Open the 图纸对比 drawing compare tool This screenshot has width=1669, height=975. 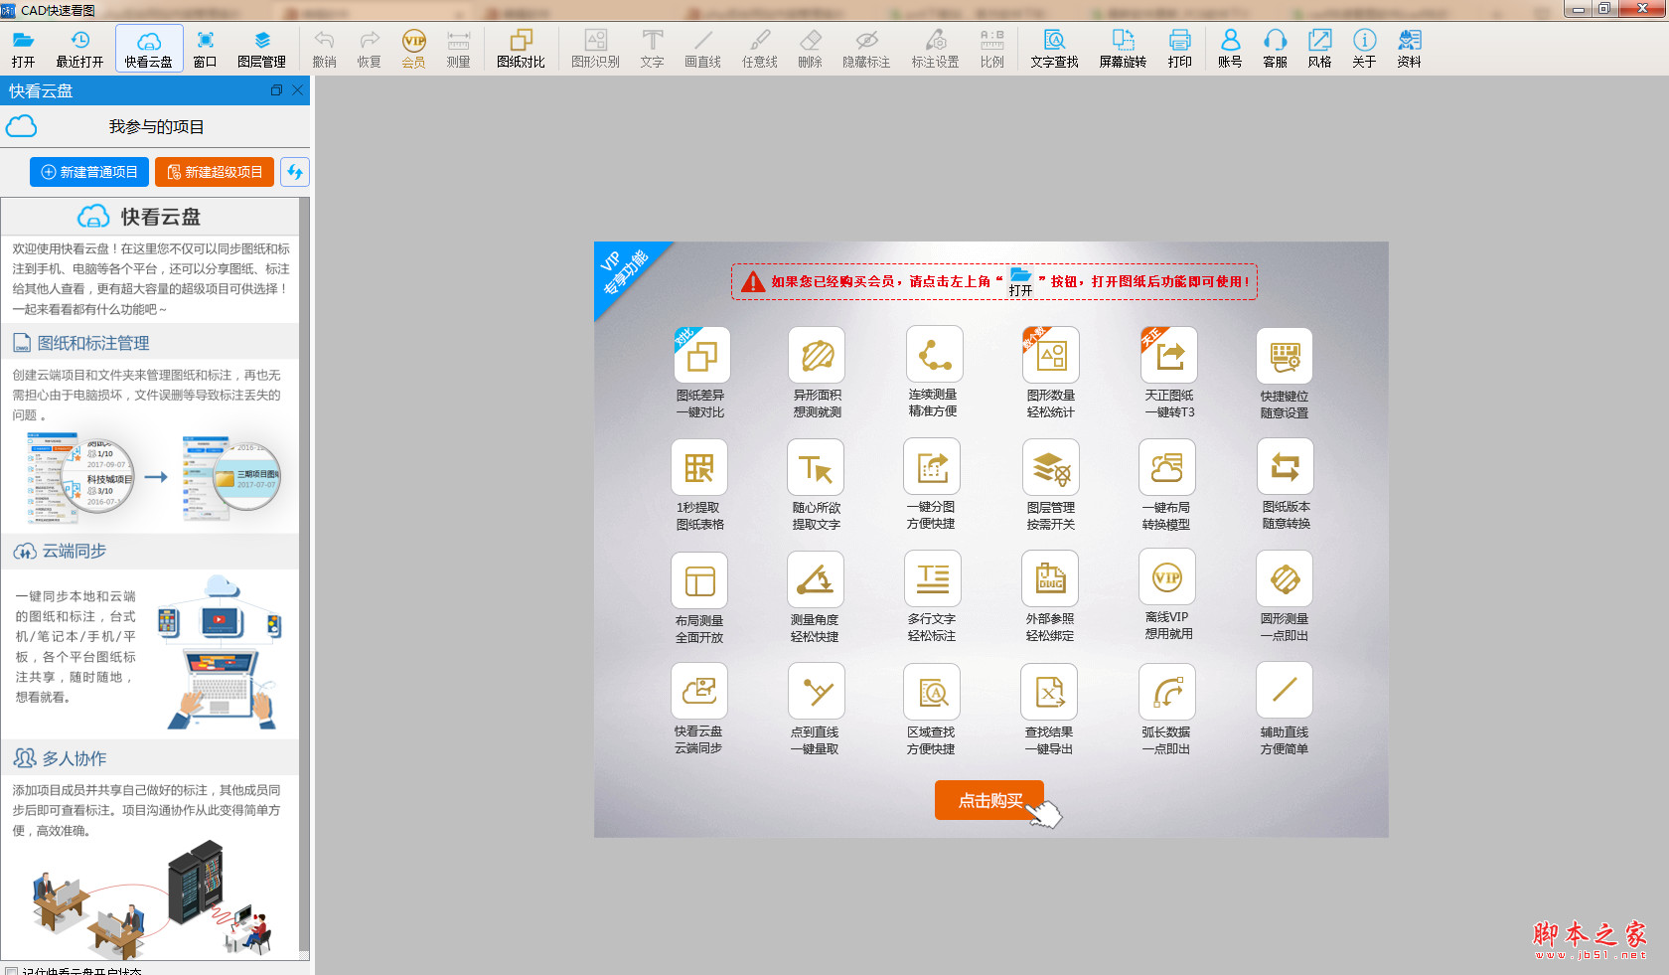[x=521, y=48]
